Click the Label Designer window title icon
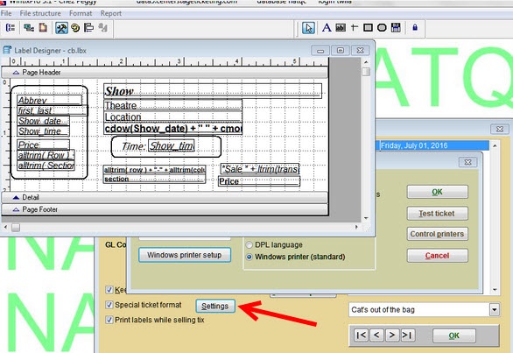The image size is (513, 353). (7, 50)
